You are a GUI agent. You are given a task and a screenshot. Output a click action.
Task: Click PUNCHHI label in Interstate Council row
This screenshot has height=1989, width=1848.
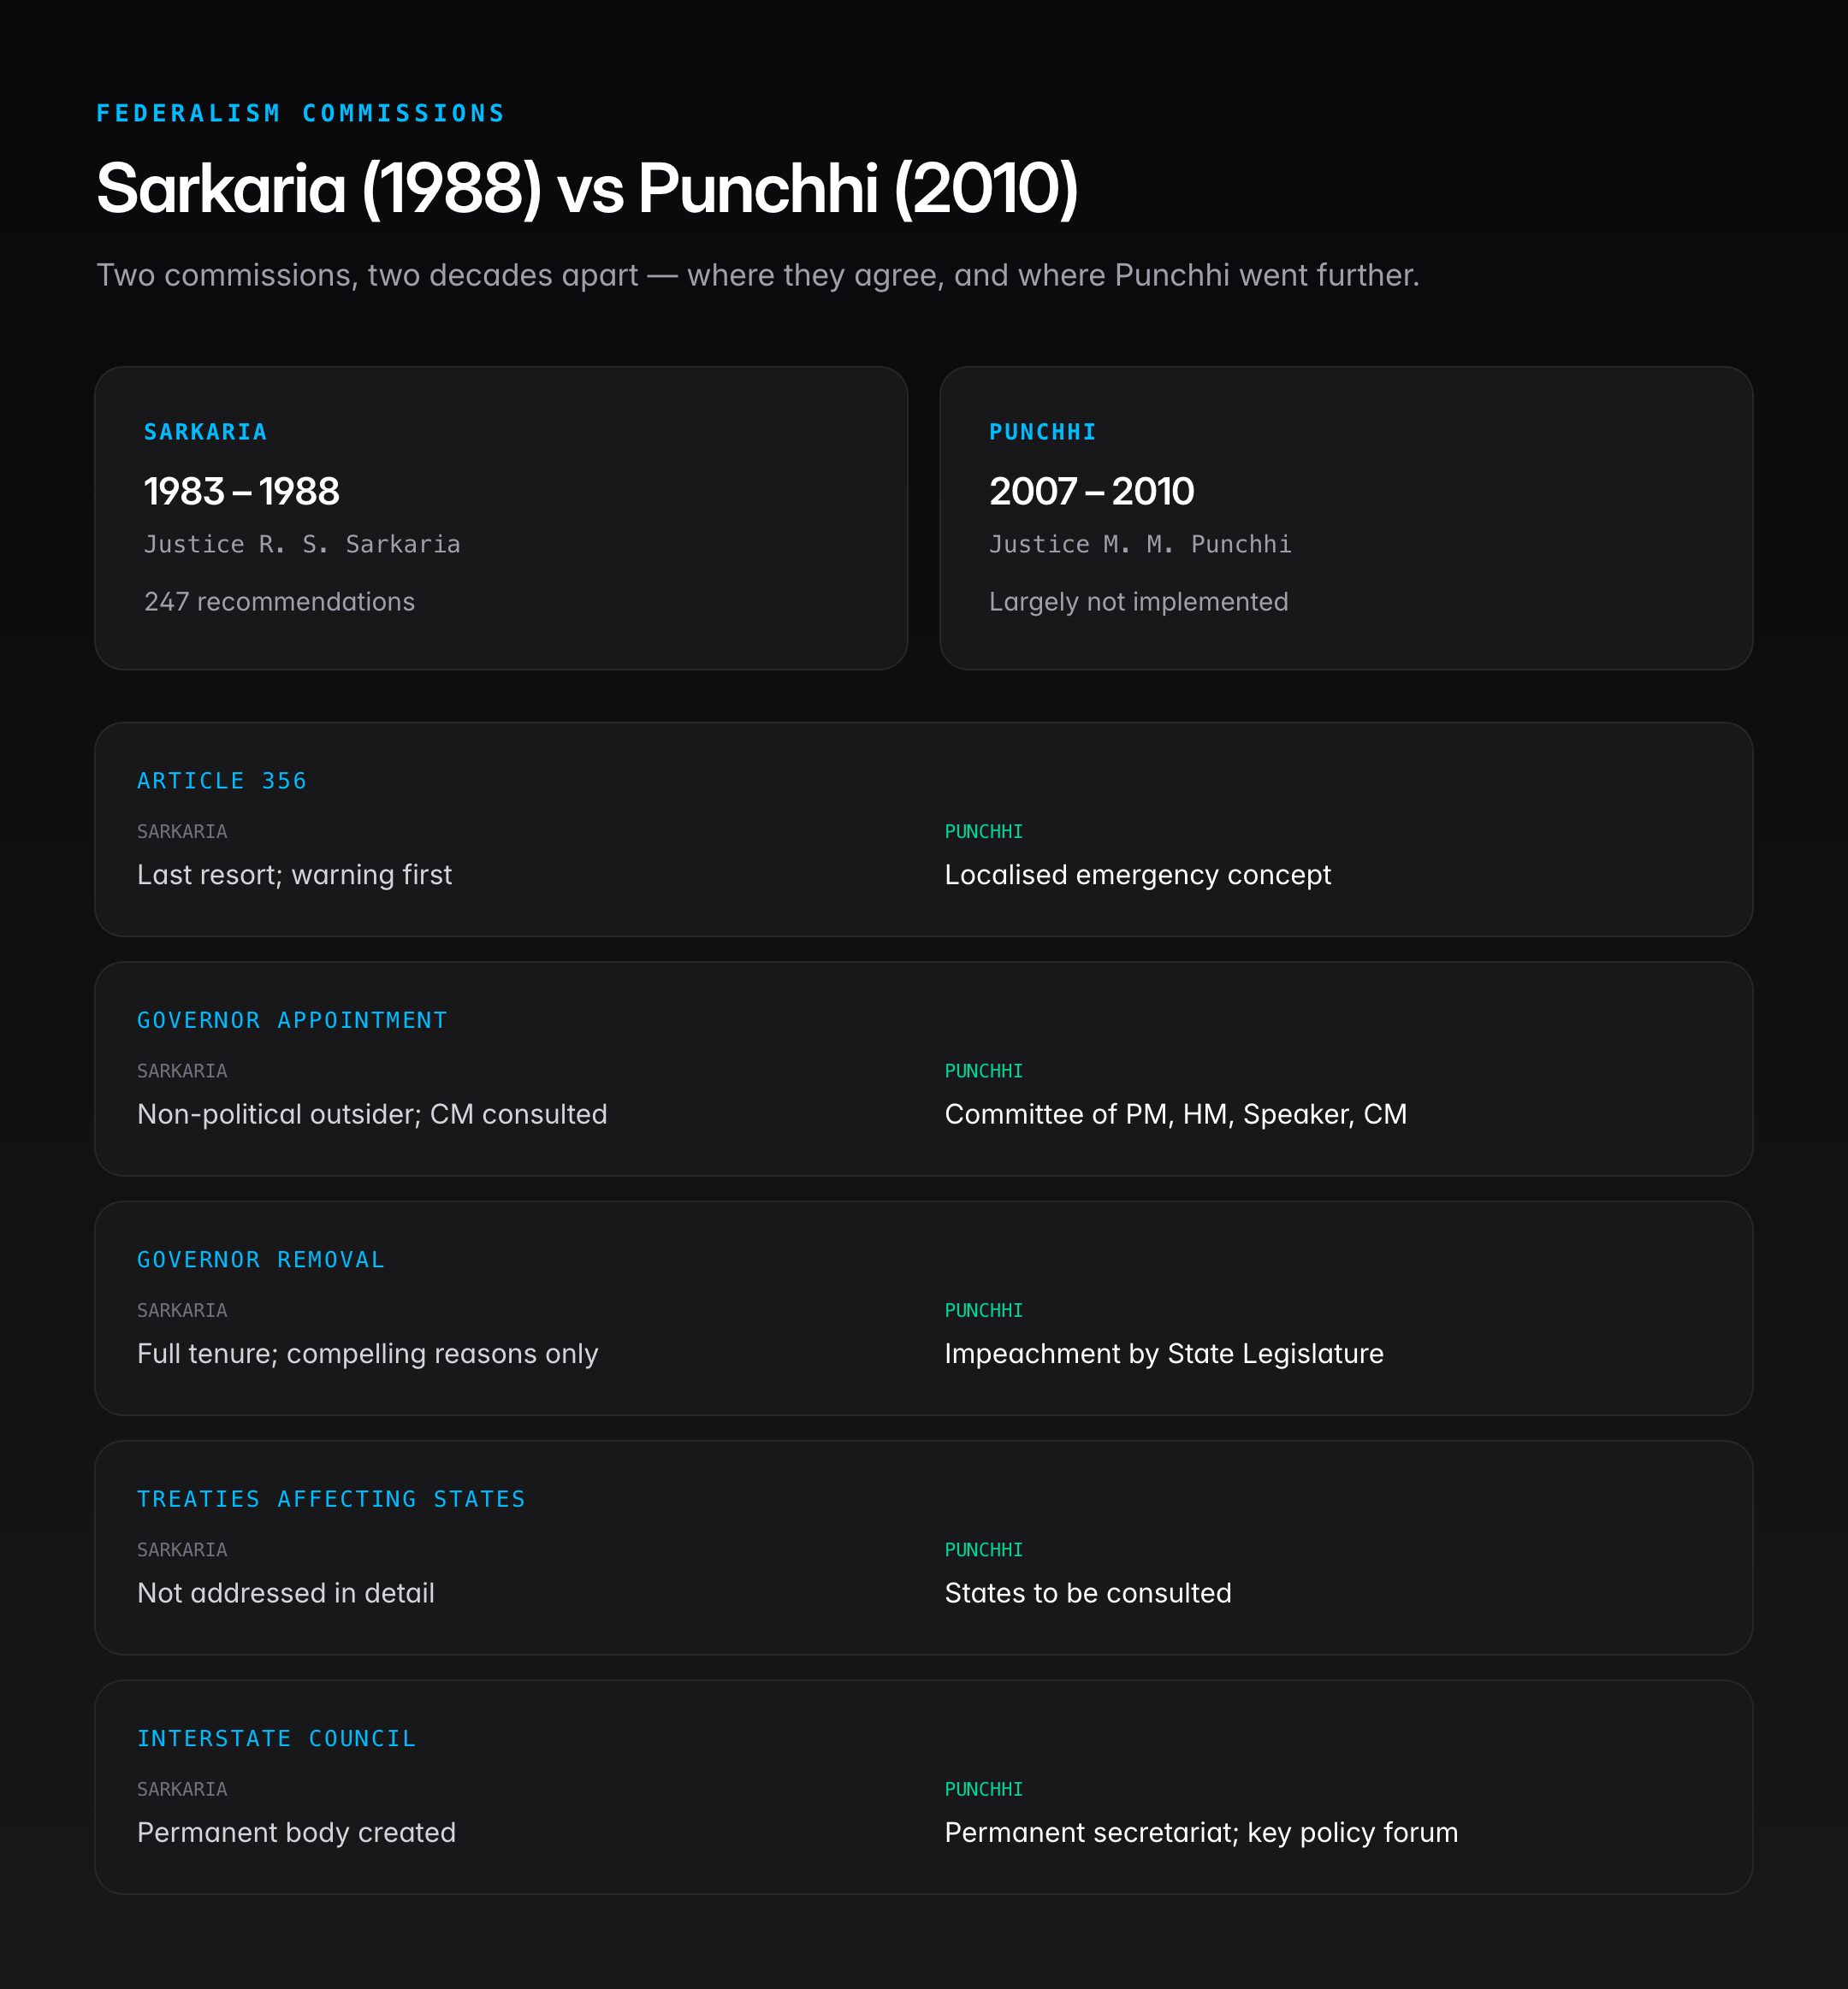tap(984, 1789)
